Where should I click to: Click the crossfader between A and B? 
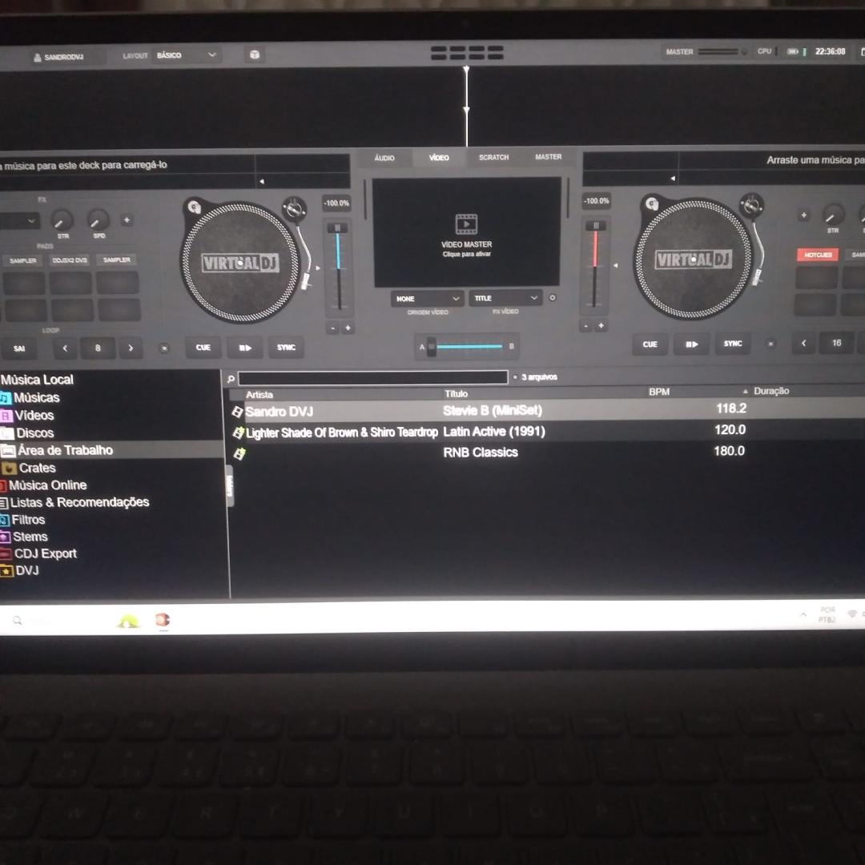(467, 347)
